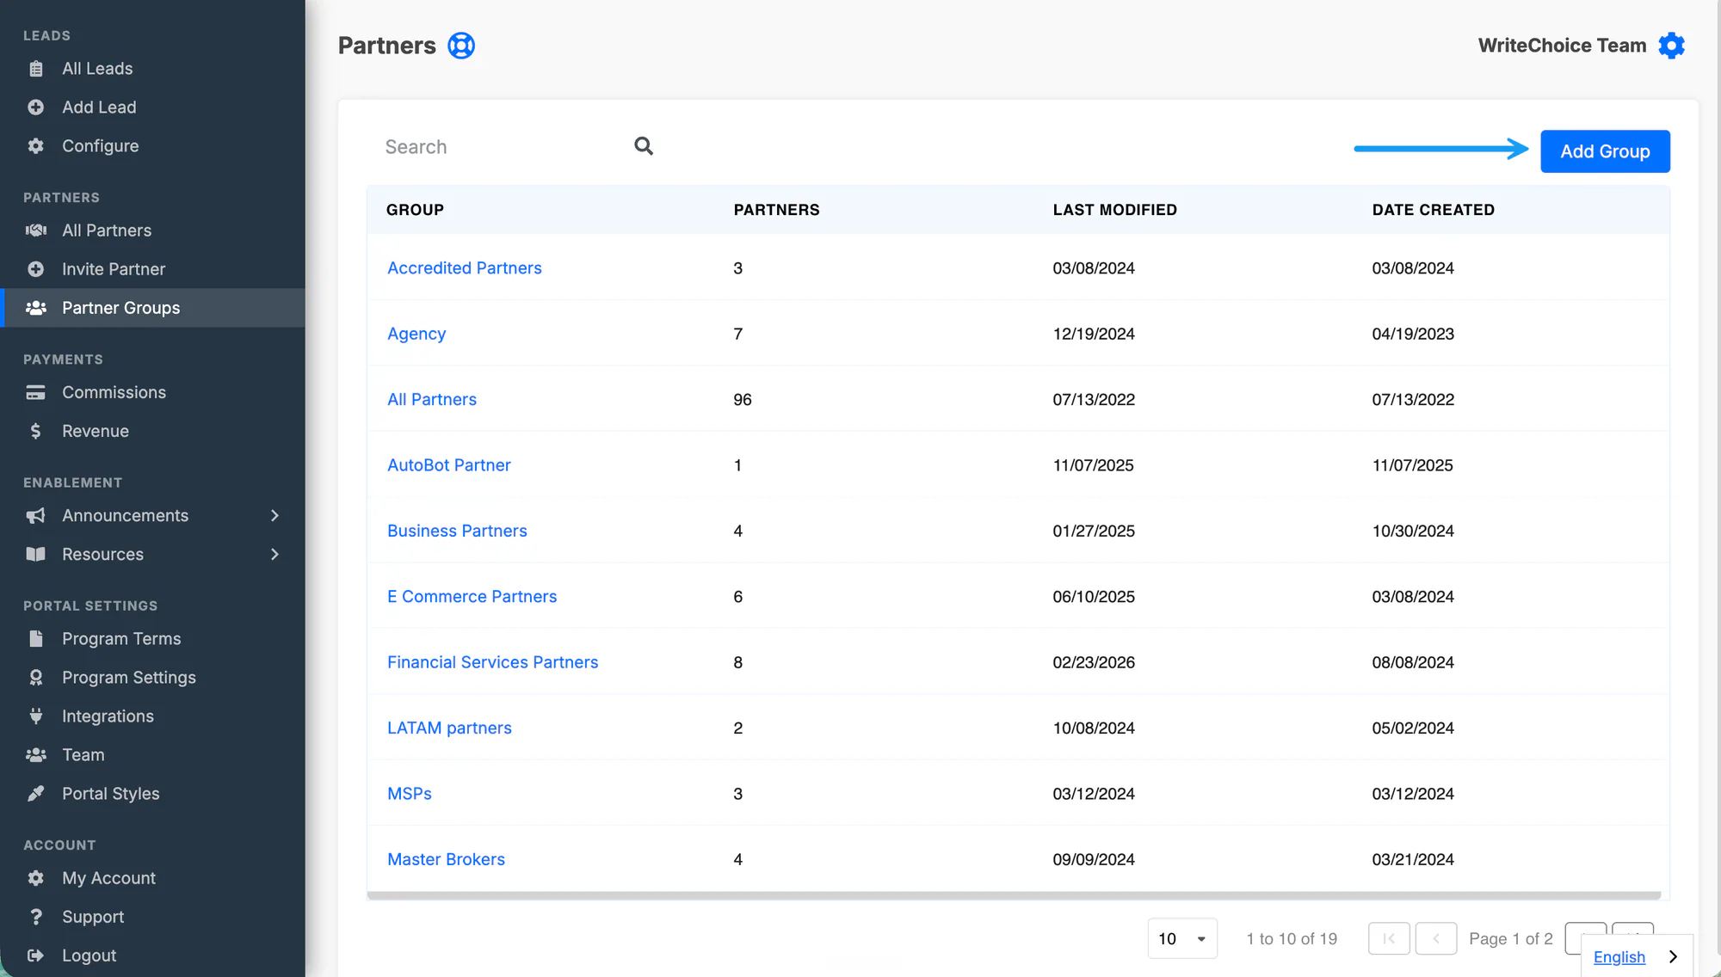Open Program Terms menu item
Screen dimensions: 1721x977
coord(121,639)
